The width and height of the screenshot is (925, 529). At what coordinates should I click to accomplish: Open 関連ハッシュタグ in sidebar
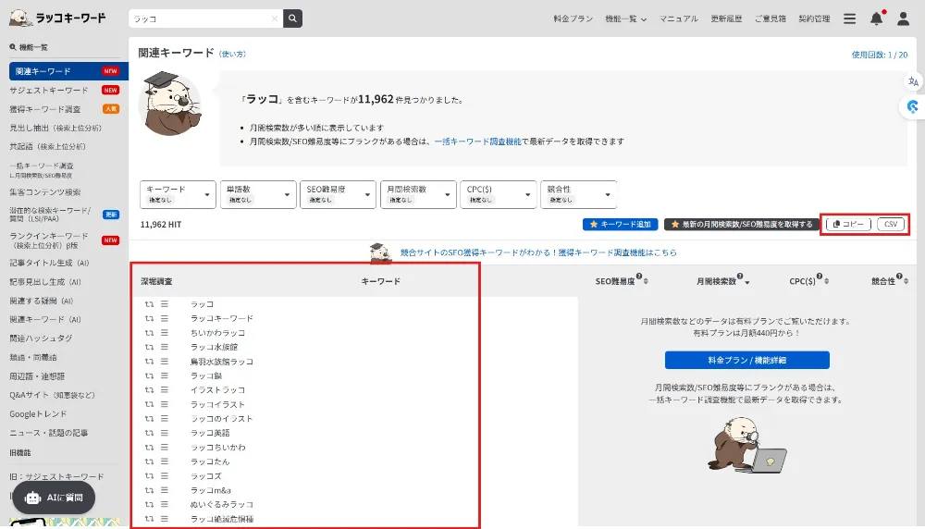pos(42,338)
